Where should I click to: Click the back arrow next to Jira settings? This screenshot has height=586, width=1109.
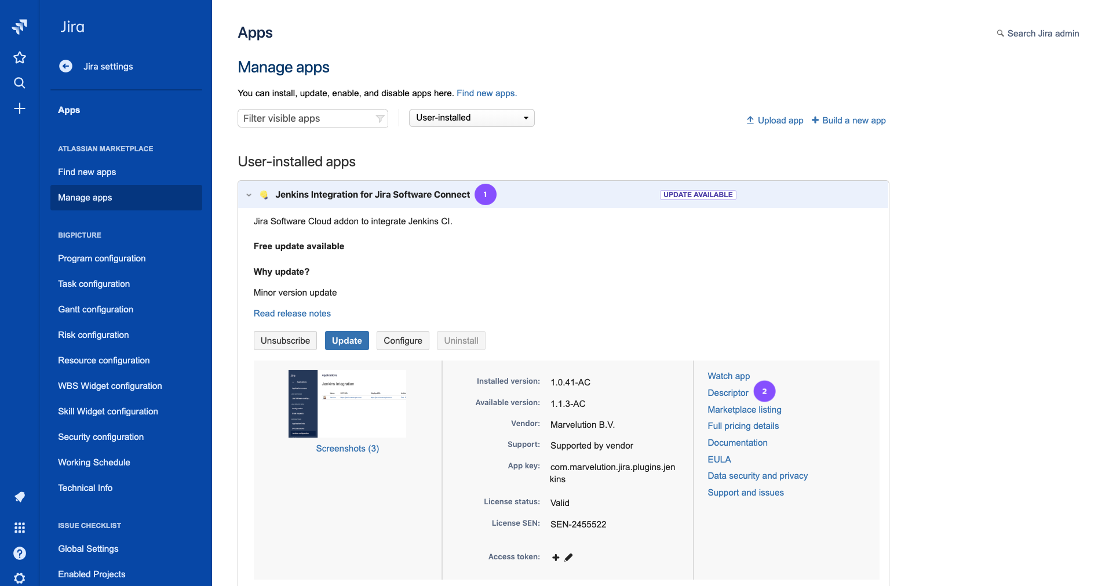[66, 66]
